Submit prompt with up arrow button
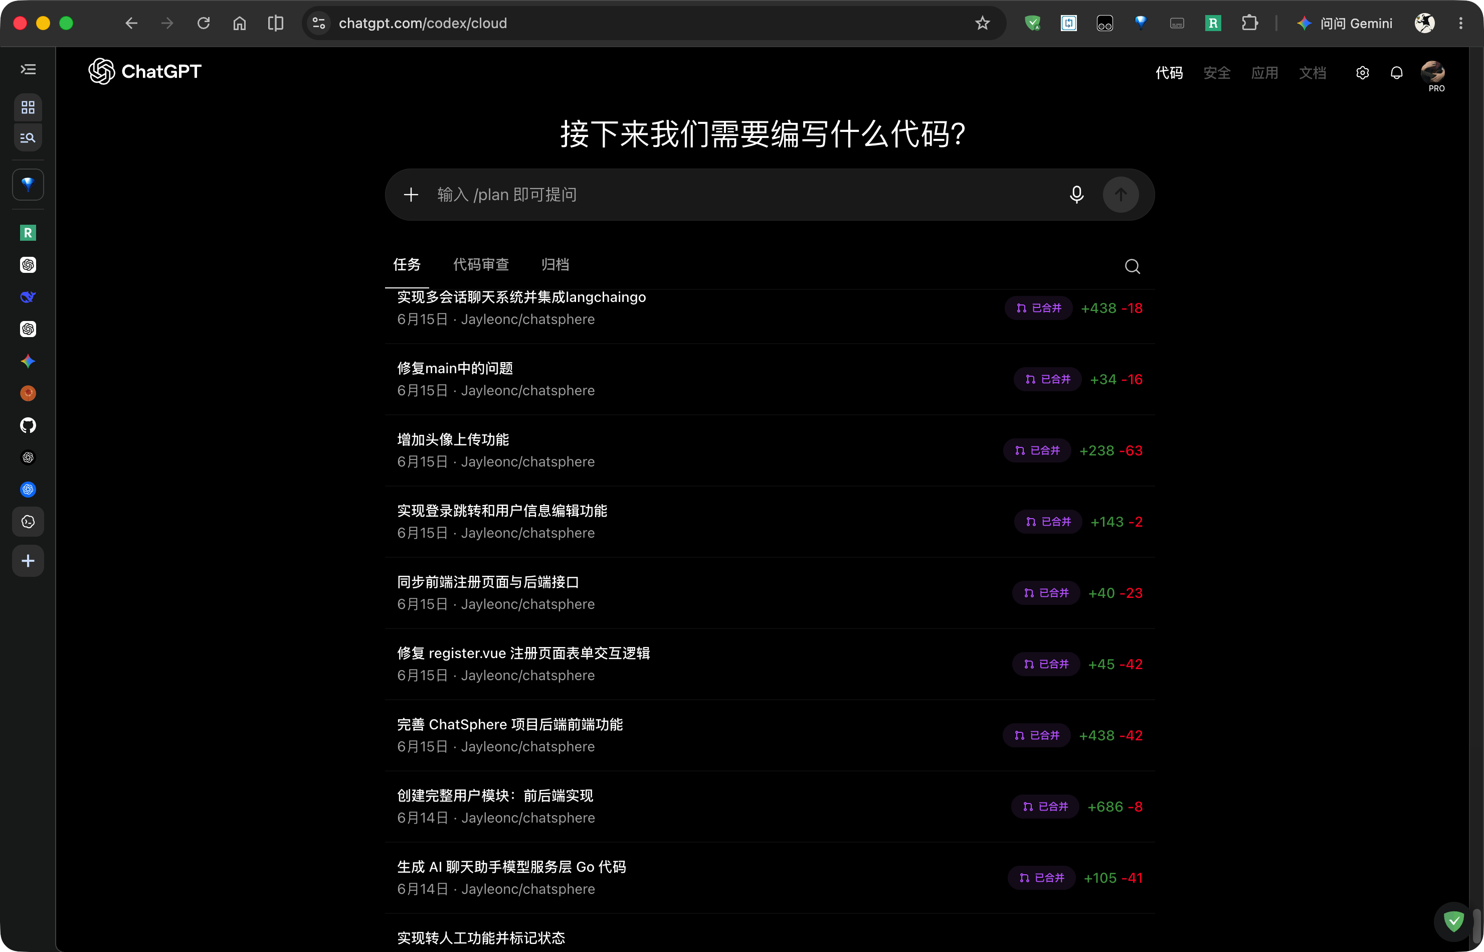Viewport: 1484px width, 952px height. [x=1121, y=195]
